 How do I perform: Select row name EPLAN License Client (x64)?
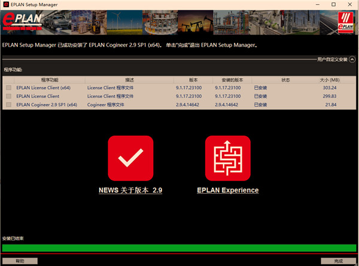coord(43,88)
